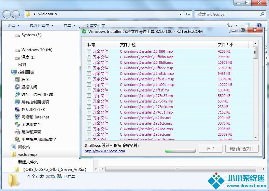Viewport: 269px width, 191px height.
Task: Click the OBS_0.657b_64bit_Green_AnXia folder icon
Action: (x=17, y=169)
